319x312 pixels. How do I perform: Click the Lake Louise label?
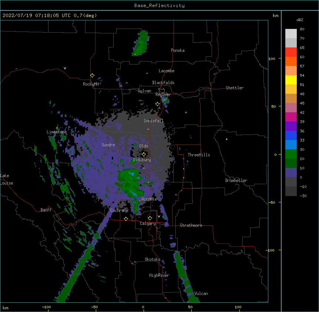pos(7,179)
